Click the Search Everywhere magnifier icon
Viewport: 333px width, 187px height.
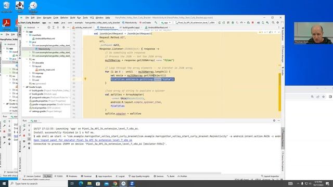[273, 22]
